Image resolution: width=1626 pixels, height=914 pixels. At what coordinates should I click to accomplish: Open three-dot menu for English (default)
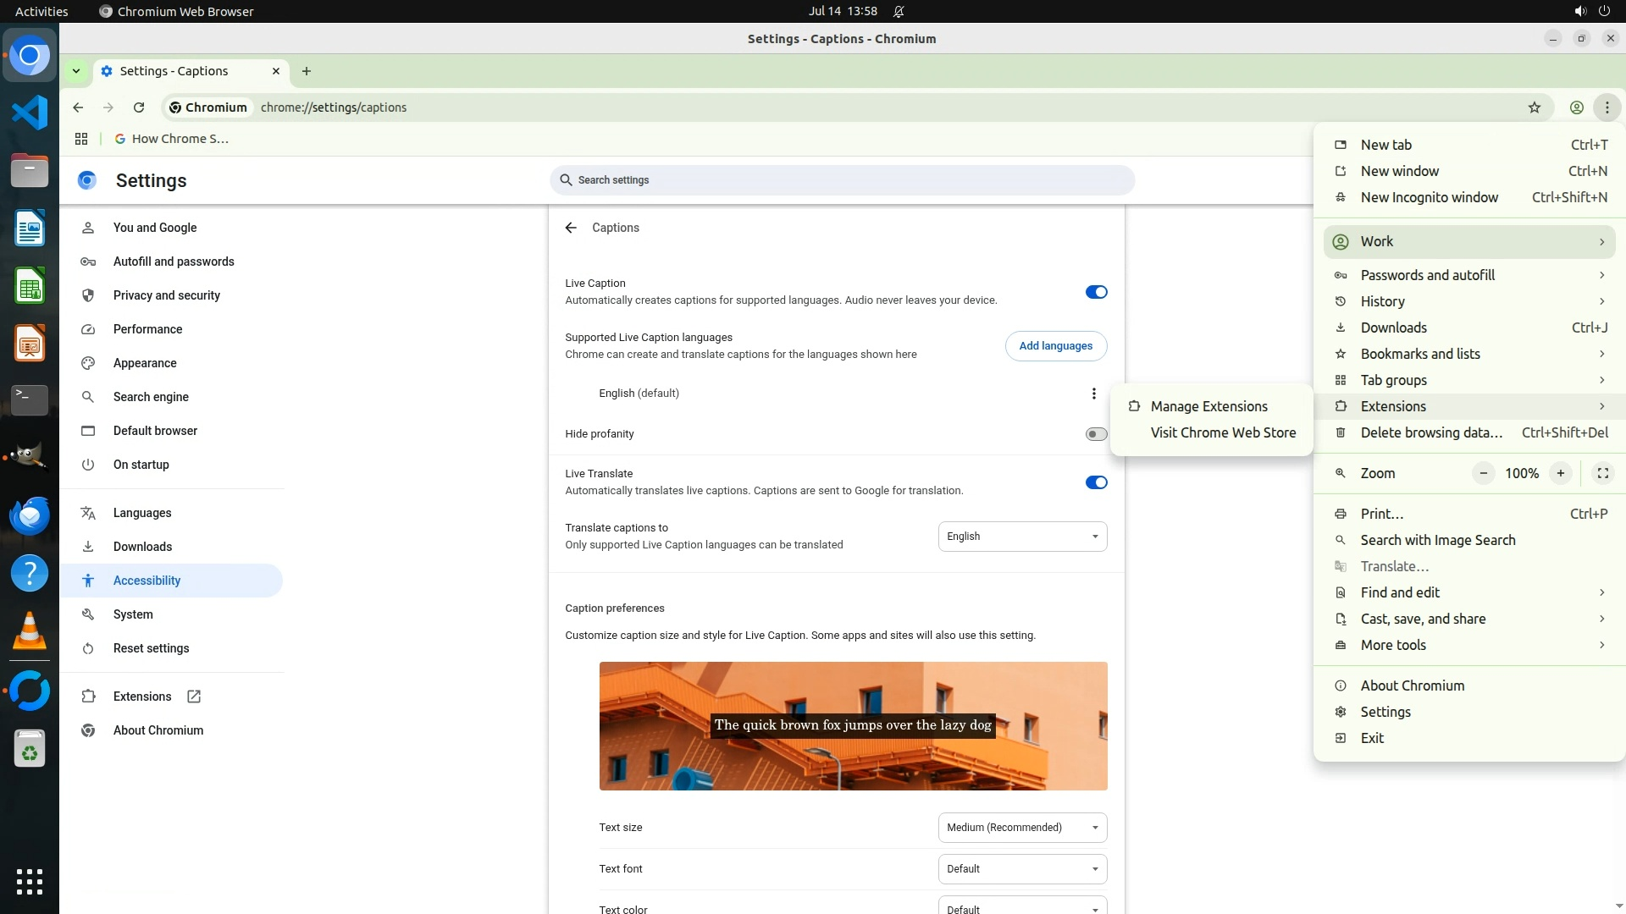pyautogui.click(x=1093, y=394)
